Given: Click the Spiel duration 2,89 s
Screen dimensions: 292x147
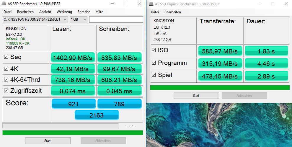Looking at the screenshot, I should click(267, 76).
